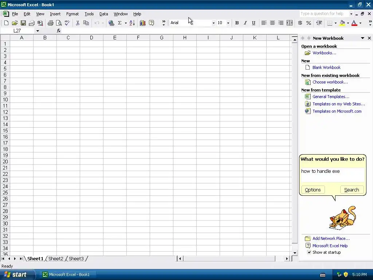373x280 pixels.
Task: Click the E-mail envelope toolbar icon
Action: [x=32, y=23]
